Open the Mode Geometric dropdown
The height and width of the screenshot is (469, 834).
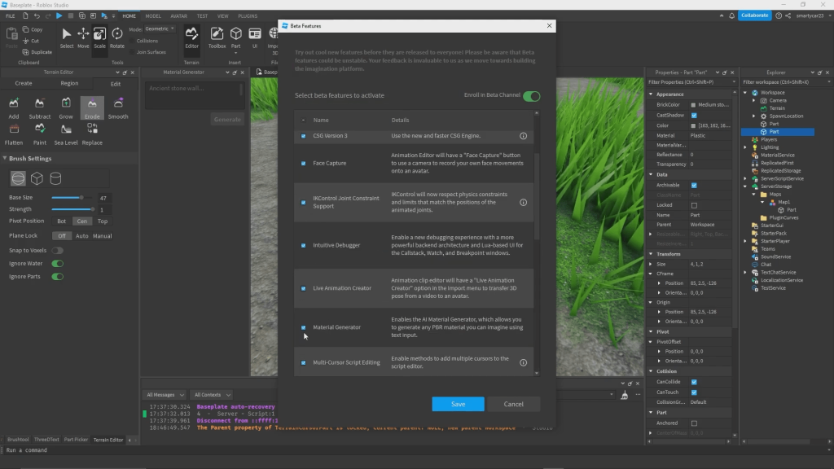tap(160, 28)
